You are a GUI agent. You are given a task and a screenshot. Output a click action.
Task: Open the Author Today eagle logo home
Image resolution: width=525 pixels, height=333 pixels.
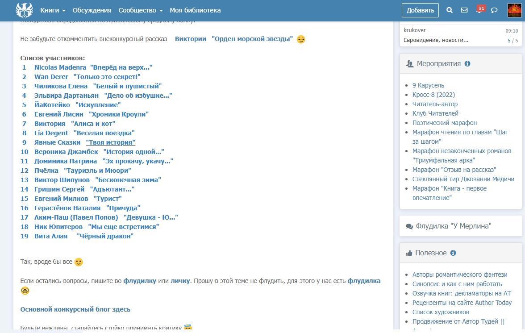tap(25, 10)
